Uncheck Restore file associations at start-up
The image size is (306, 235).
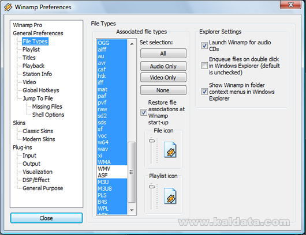click(144, 112)
